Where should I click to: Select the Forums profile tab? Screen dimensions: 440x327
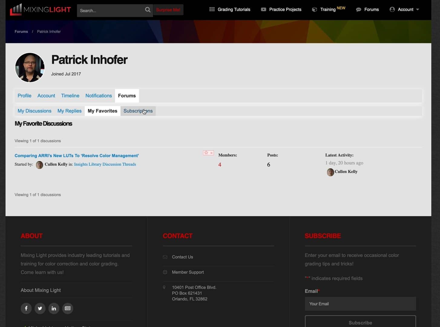(127, 96)
